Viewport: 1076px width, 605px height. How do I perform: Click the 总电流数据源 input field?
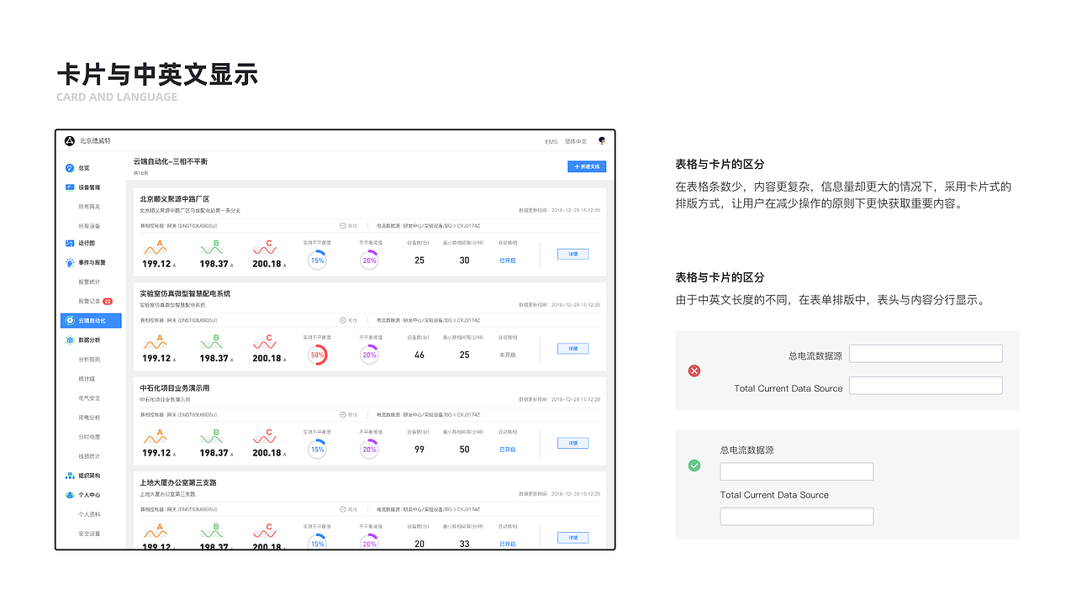tap(926, 353)
